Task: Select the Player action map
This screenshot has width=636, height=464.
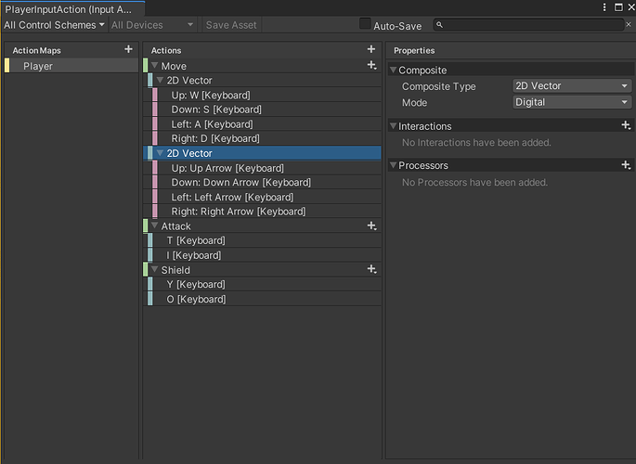Action: point(39,66)
